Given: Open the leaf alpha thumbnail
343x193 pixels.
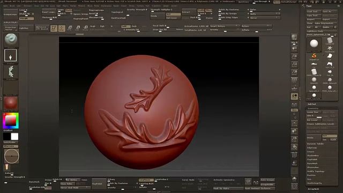Looking at the screenshot, I should (x=11, y=72).
